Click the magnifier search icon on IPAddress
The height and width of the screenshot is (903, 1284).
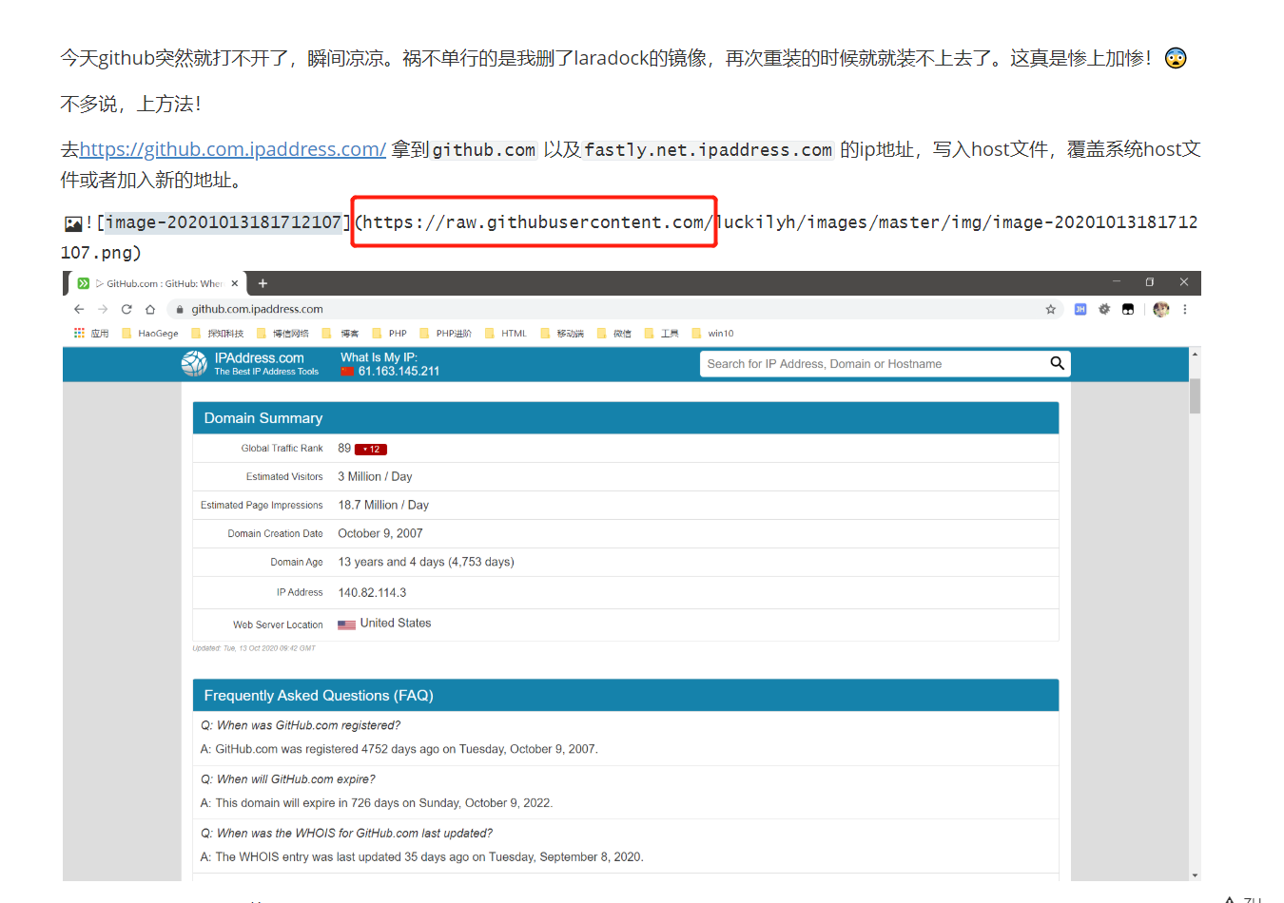point(1057,363)
